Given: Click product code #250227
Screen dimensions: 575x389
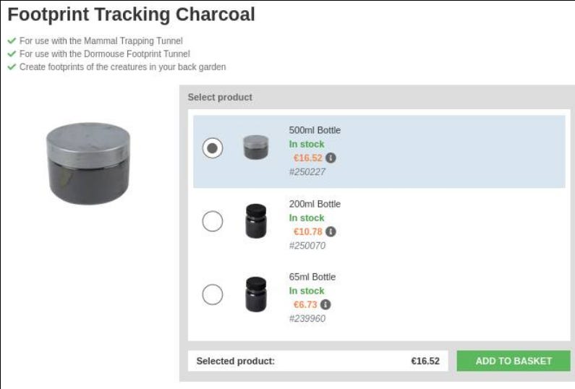Looking at the screenshot, I should (307, 172).
